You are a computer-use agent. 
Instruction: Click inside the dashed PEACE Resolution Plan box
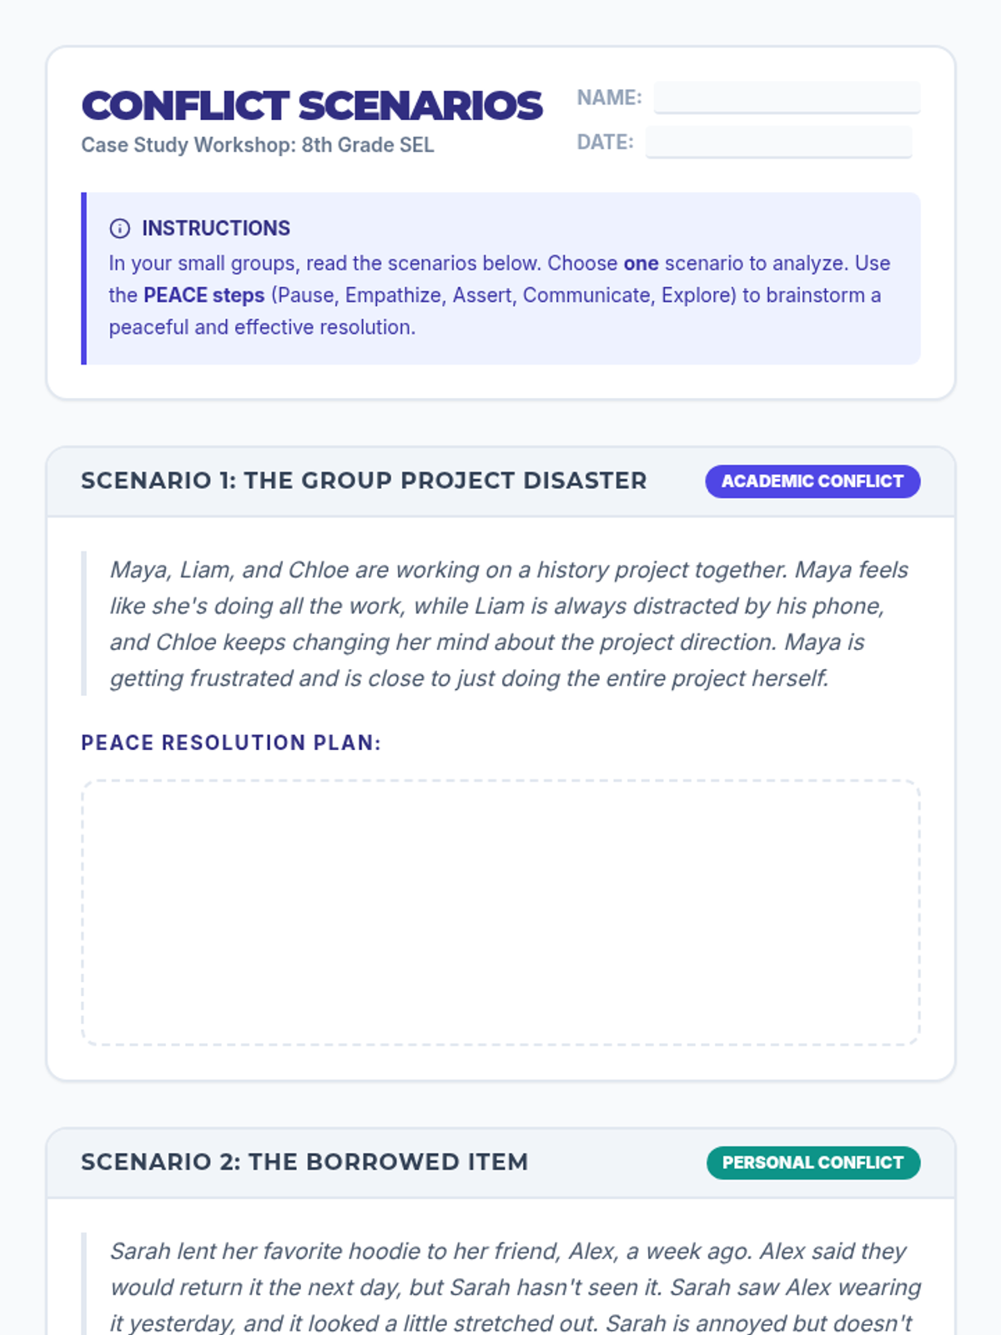click(500, 913)
